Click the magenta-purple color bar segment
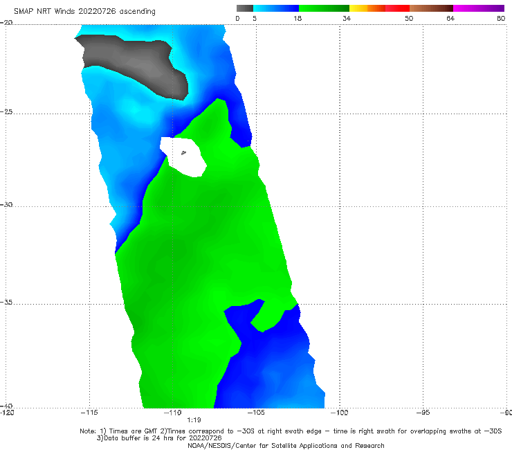512x450 pixels. coord(479,8)
